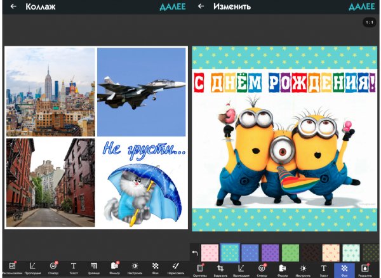This screenshot has height=278, width=381.
Task: Open the Оригинал tool in the Изменить editor
Action: tap(200, 270)
